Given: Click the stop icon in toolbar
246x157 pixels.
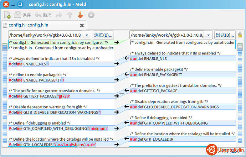Looking at the screenshot, I should click(91, 15).
